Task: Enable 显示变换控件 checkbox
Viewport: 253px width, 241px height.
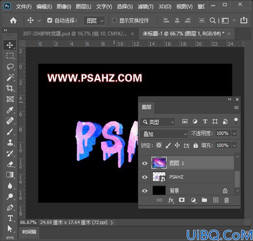Action: pyautogui.click(x=114, y=20)
